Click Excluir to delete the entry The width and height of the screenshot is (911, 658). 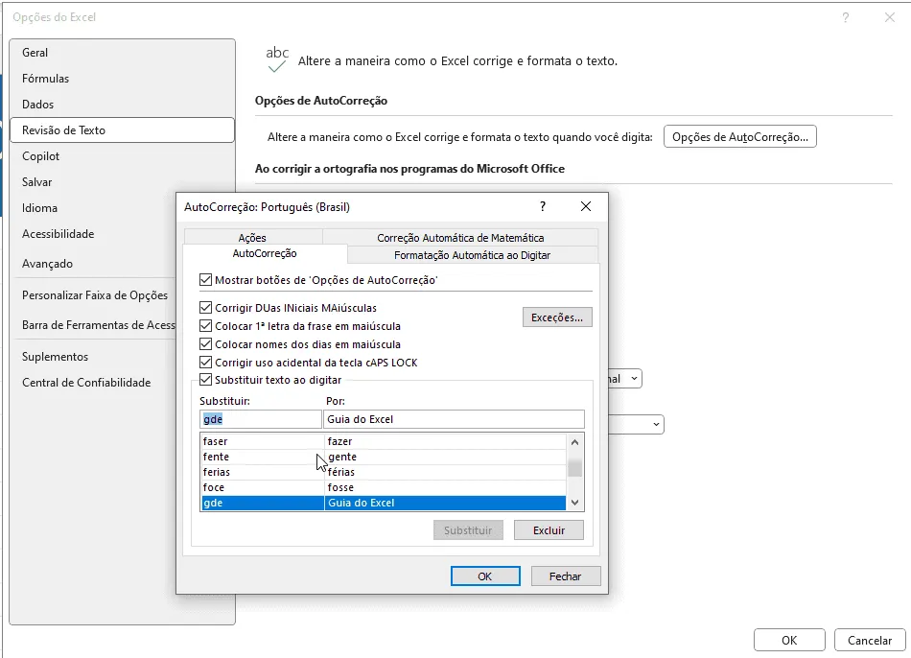[x=549, y=530]
